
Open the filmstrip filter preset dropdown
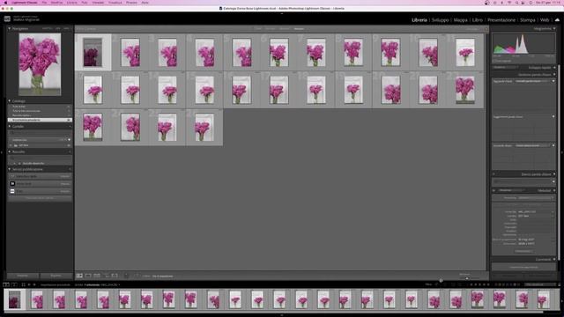tap(540, 284)
